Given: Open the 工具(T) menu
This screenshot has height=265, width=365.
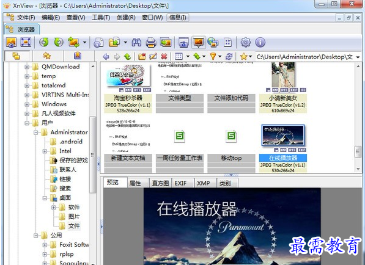Looking at the screenshot, I should click(x=101, y=18).
